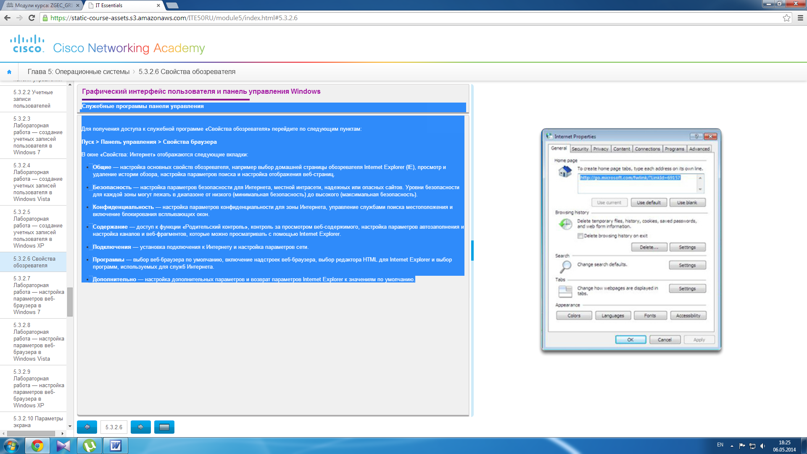
Task: Click the bullet term Безопасность
Action: coord(112,187)
